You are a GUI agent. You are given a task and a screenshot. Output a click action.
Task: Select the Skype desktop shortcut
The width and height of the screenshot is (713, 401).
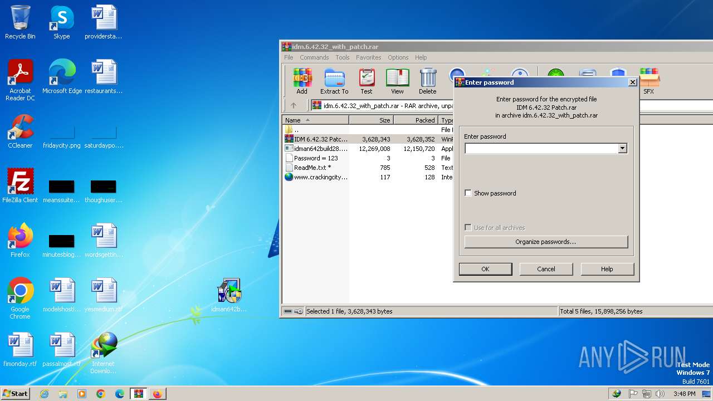pos(61,22)
